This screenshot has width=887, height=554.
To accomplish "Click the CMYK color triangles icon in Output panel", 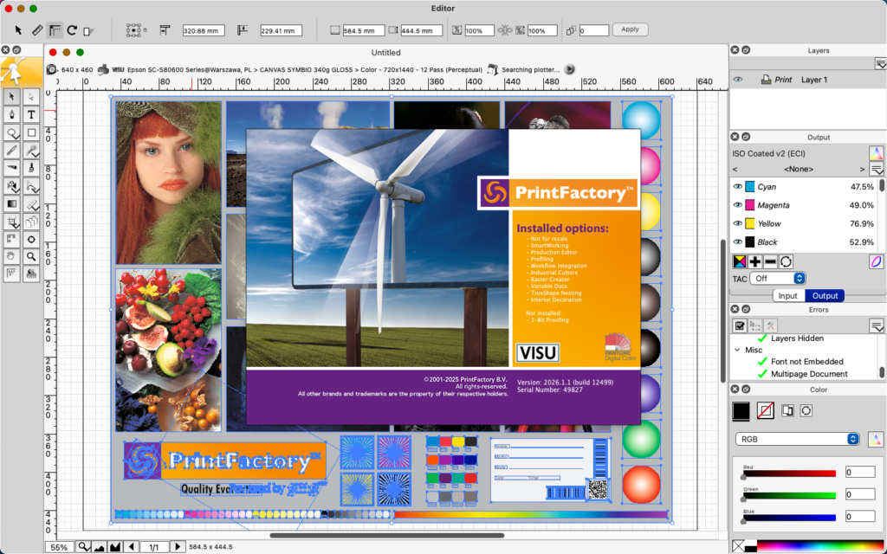I will pos(740,261).
